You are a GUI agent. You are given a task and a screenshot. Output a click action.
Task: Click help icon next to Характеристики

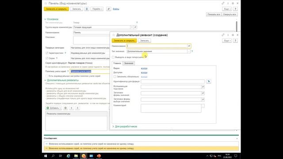click(65, 53)
